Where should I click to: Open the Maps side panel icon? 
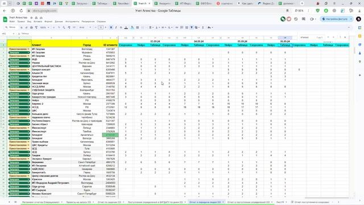[359, 61]
